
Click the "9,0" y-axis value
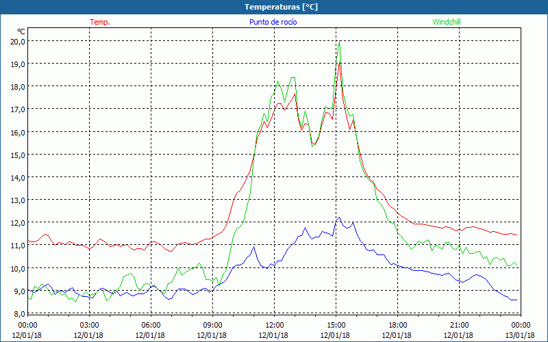[x=19, y=291]
